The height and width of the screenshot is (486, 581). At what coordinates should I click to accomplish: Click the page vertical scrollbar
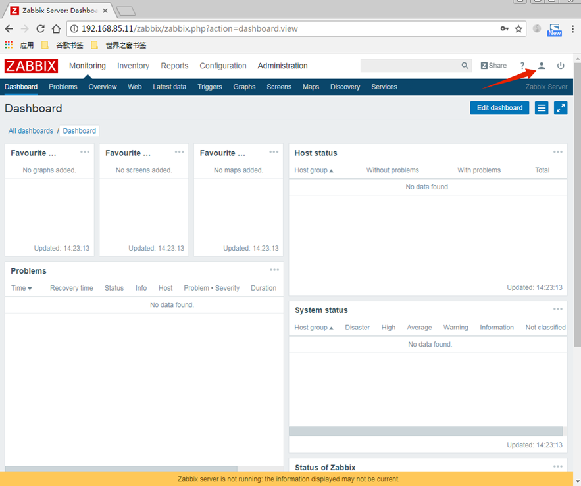[577, 205]
